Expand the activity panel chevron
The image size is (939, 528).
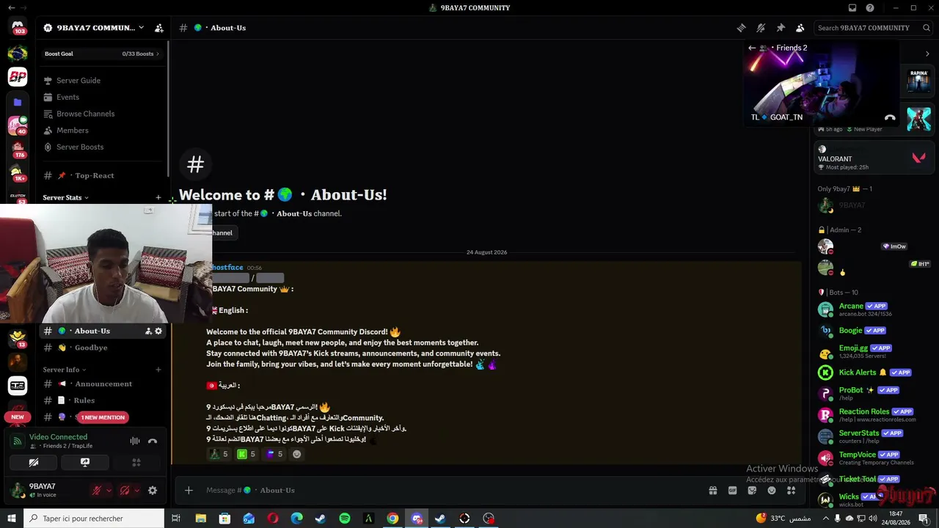[927, 54]
